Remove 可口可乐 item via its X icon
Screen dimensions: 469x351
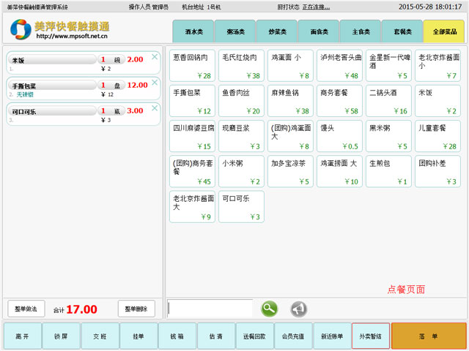point(155,108)
